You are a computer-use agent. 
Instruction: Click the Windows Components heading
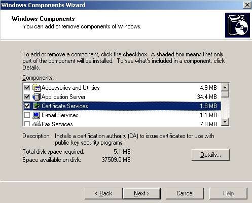pyautogui.click(x=43, y=19)
